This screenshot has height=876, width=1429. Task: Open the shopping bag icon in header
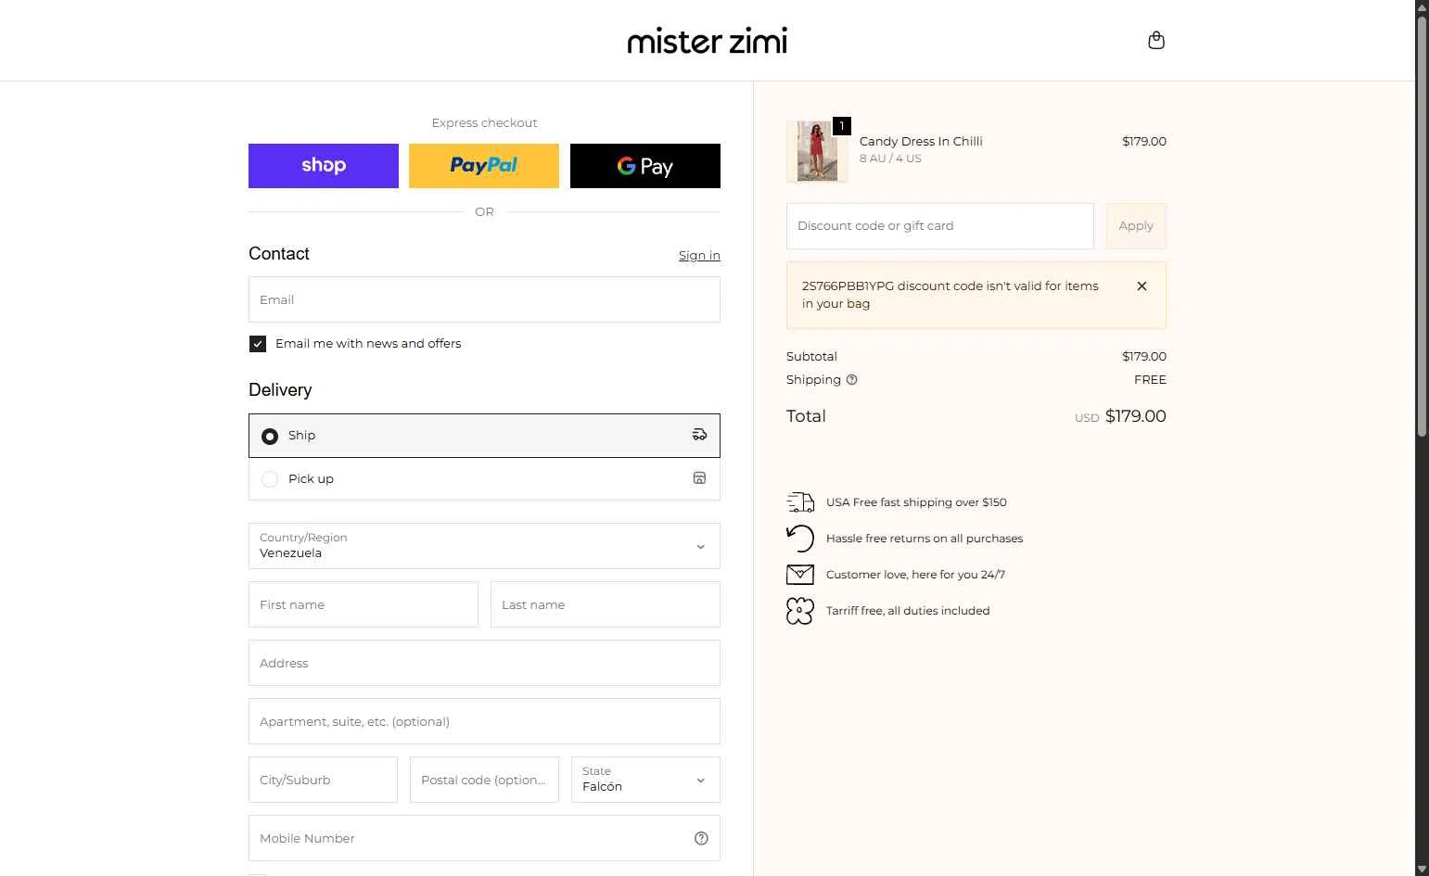[1155, 40]
